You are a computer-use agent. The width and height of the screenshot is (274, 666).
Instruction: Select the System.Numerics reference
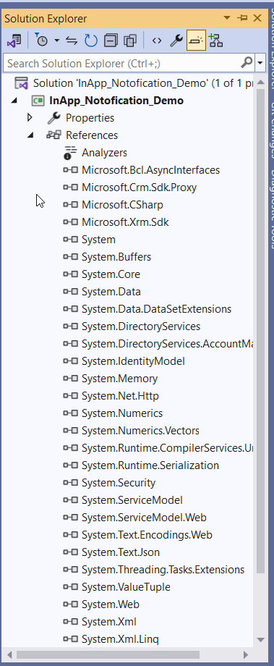tap(122, 413)
